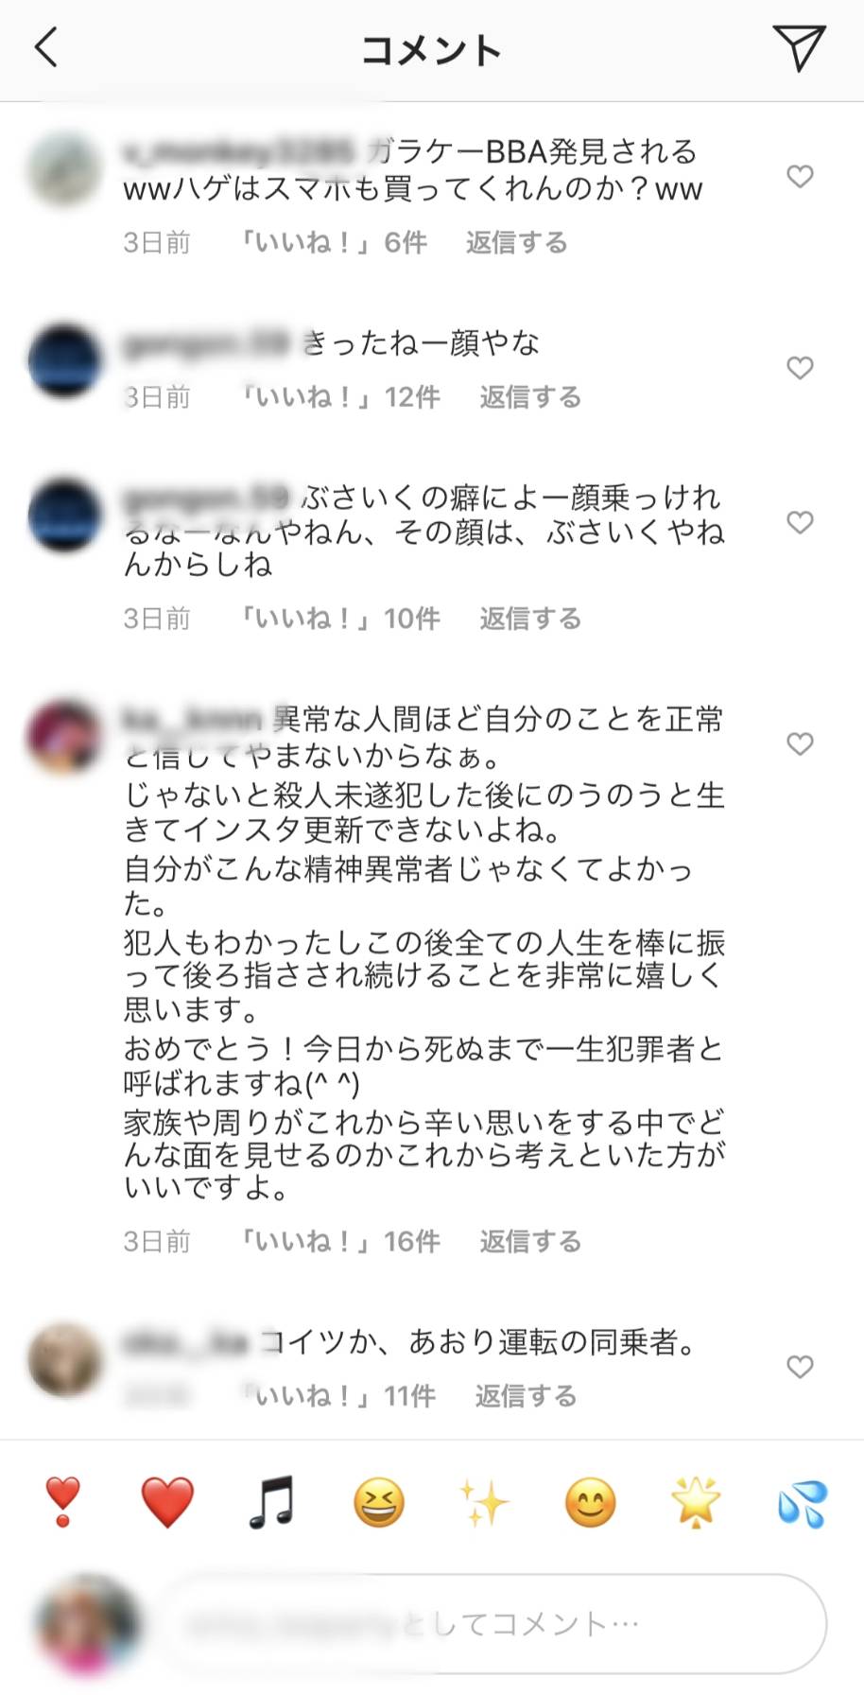Screen dimensions: 864x1695
Task: Open the avatar of 異常な人間 commenter
Action: [64, 738]
